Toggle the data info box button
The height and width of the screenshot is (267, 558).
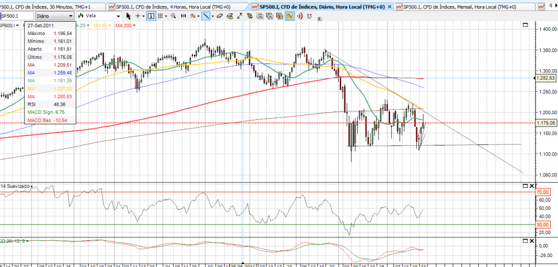point(151,16)
